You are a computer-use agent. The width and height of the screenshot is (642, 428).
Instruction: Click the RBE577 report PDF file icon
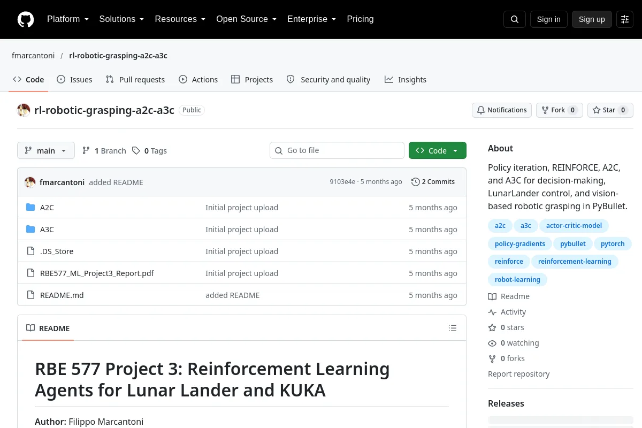coord(30,273)
